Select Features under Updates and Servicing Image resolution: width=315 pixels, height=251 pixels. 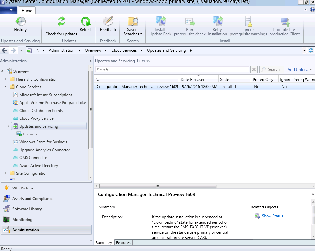click(x=27, y=134)
